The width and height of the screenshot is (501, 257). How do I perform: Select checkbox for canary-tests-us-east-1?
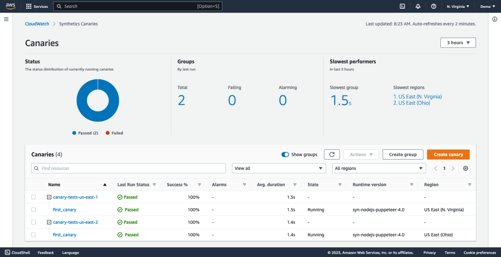(34, 197)
